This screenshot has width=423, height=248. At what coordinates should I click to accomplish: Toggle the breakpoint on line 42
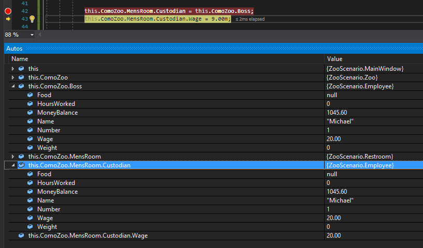[x=8, y=11]
